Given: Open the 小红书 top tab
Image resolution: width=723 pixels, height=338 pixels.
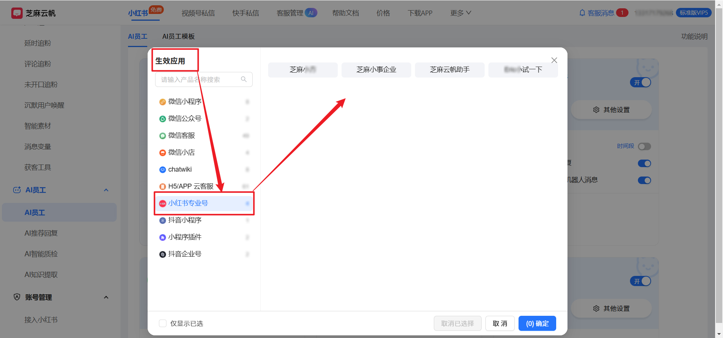Looking at the screenshot, I should pyautogui.click(x=138, y=13).
